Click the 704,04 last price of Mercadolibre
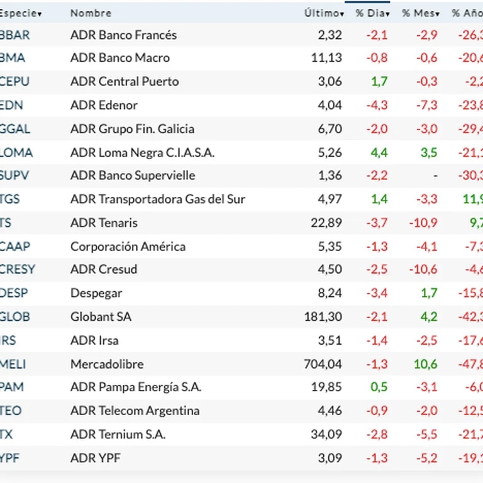The height and width of the screenshot is (483, 483). point(323,364)
